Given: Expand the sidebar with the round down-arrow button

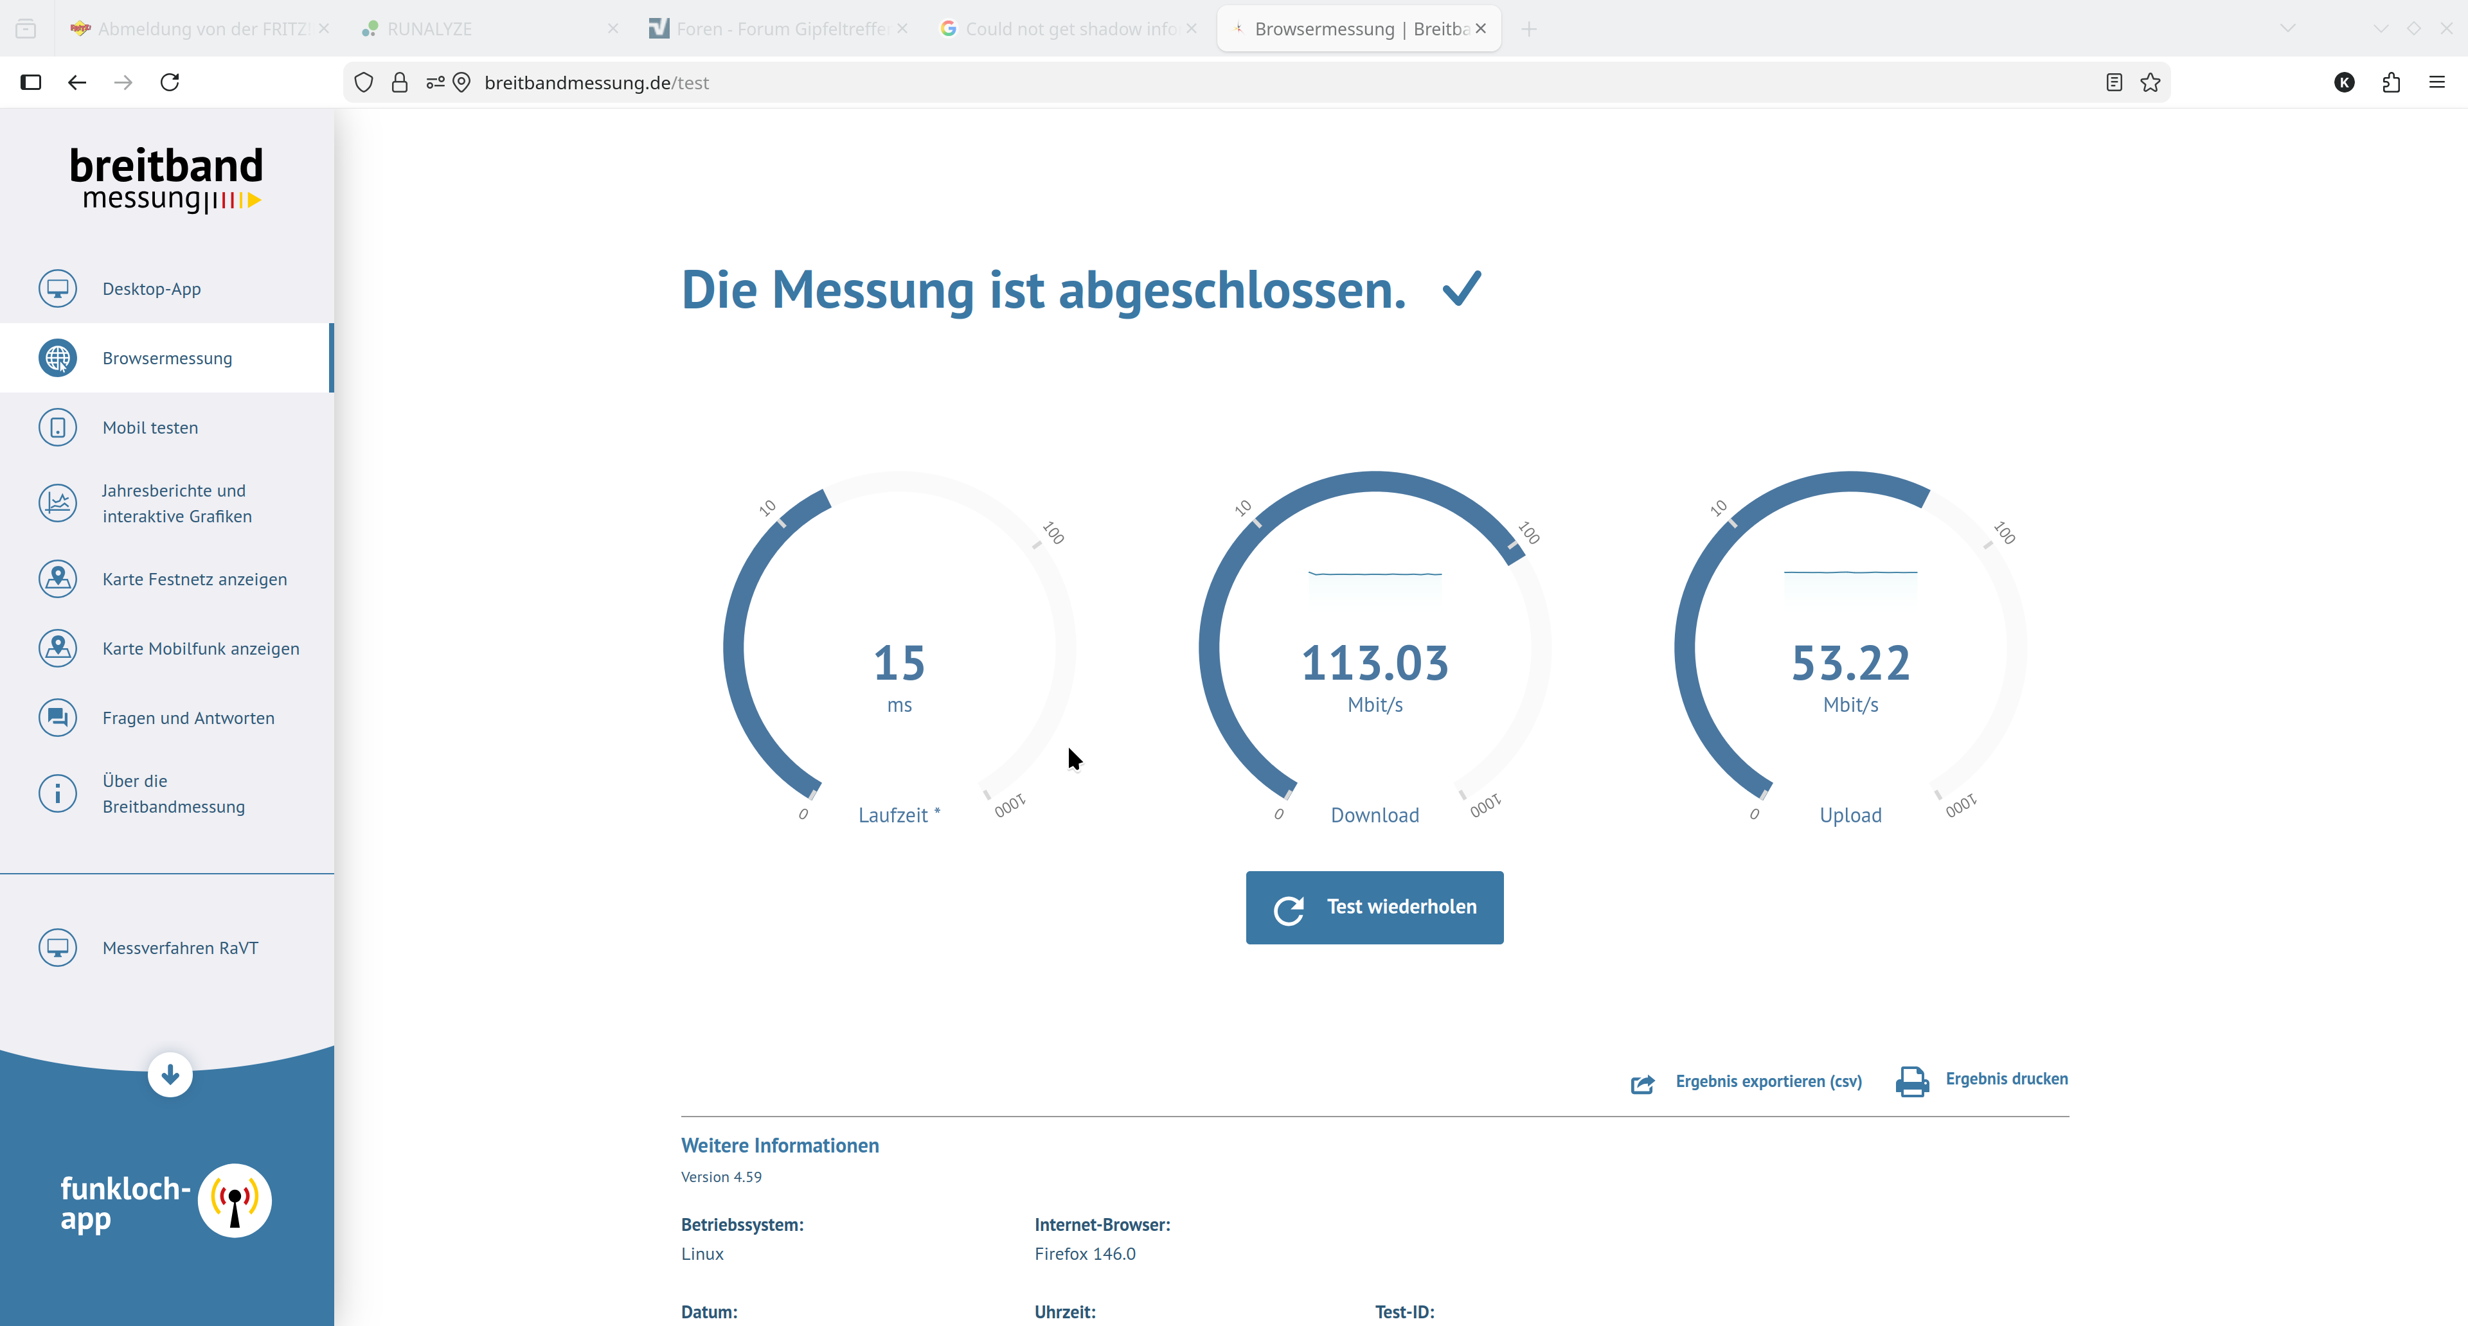Looking at the screenshot, I should click(x=170, y=1074).
